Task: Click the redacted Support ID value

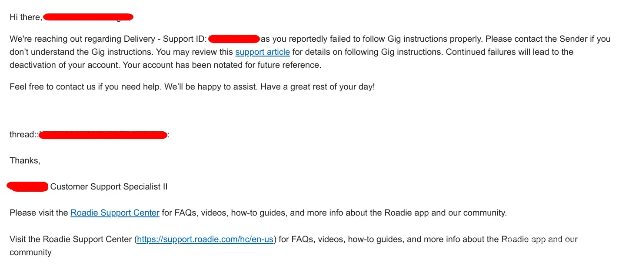Action: click(234, 39)
